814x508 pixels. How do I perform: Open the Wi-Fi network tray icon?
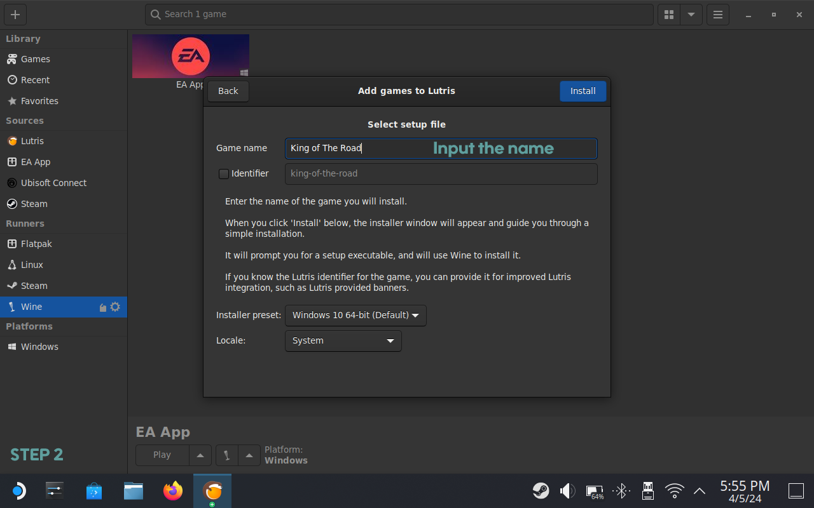tap(674, 491)
